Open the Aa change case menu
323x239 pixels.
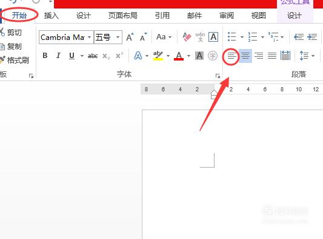164,37
